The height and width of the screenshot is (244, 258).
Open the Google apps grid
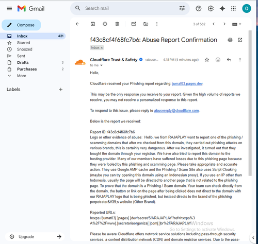pyautogui.click(x=233, y=8)
